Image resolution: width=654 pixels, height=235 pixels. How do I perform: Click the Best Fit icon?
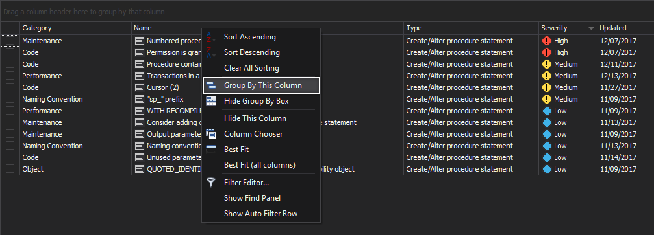(x=212, y=150)
